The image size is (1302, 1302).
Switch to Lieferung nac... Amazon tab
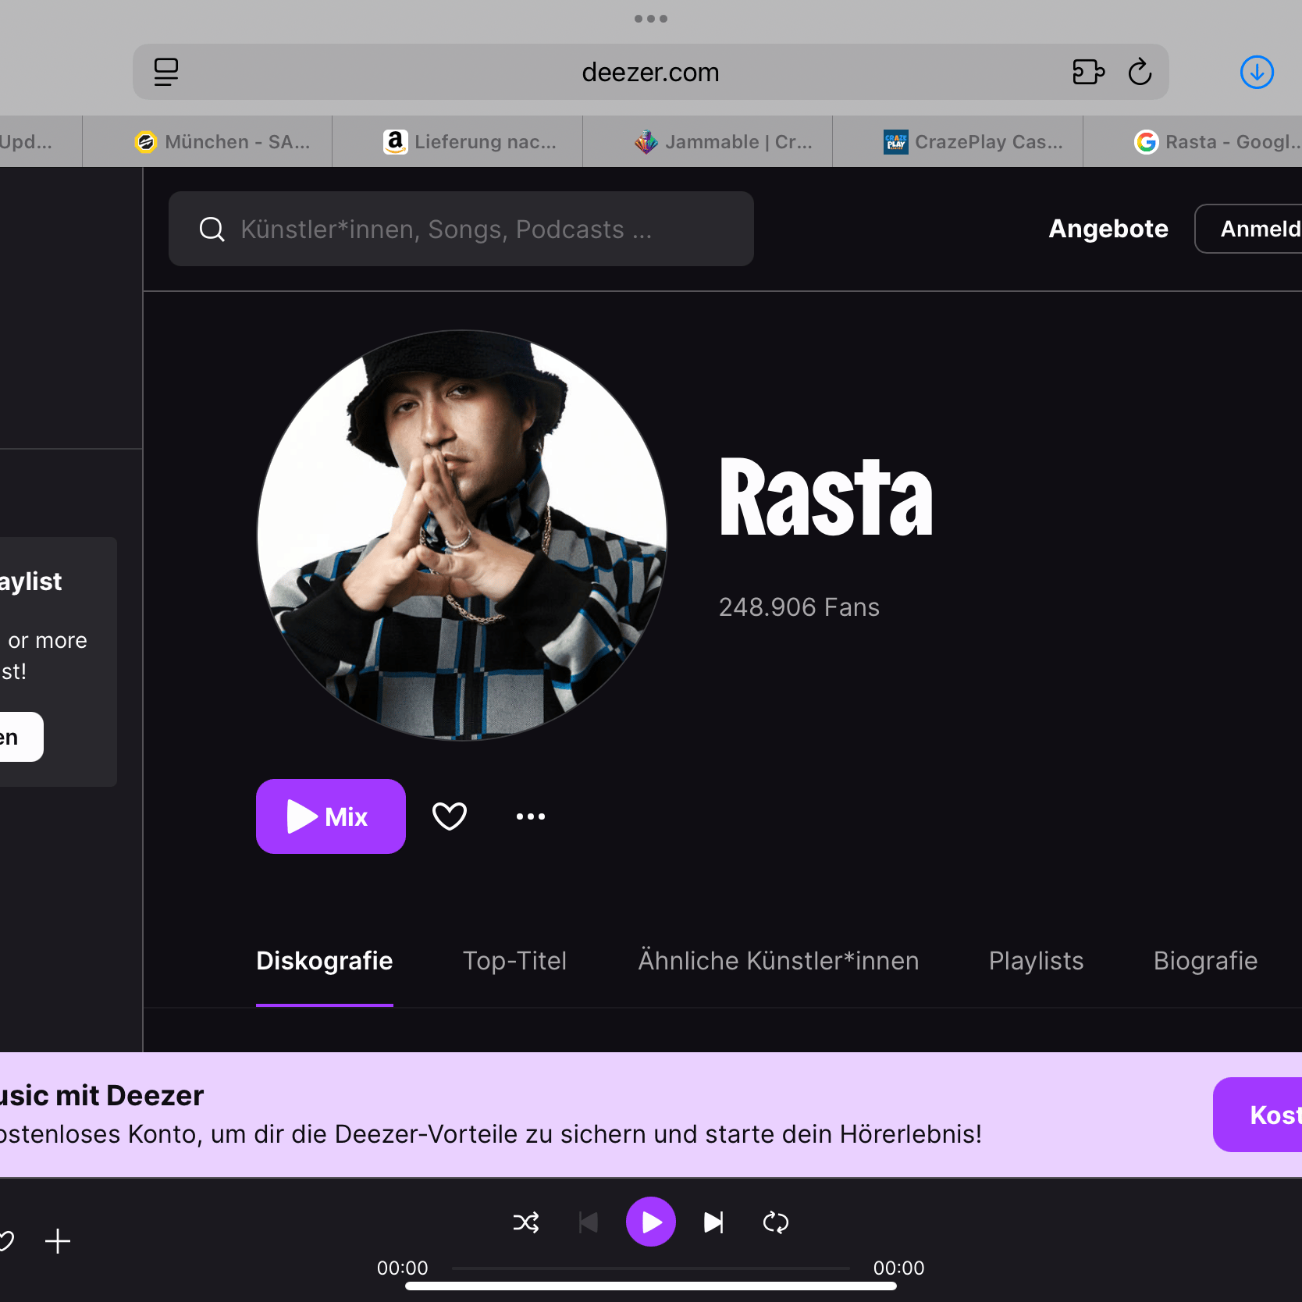[x=458, y=141]
